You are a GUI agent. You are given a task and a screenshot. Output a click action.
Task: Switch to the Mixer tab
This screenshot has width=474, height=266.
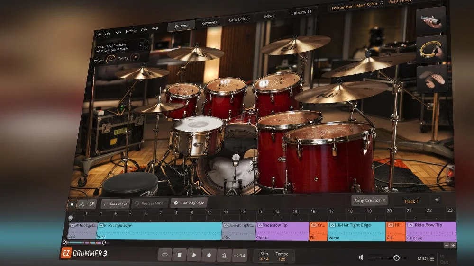click(269, 16)
